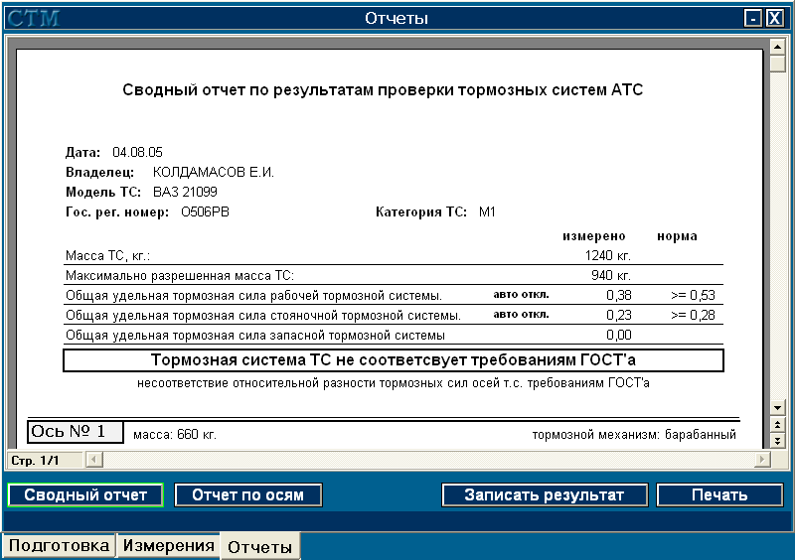Click the date value 04.08.05
Screen dimensions: 795x560
point(137,152)
